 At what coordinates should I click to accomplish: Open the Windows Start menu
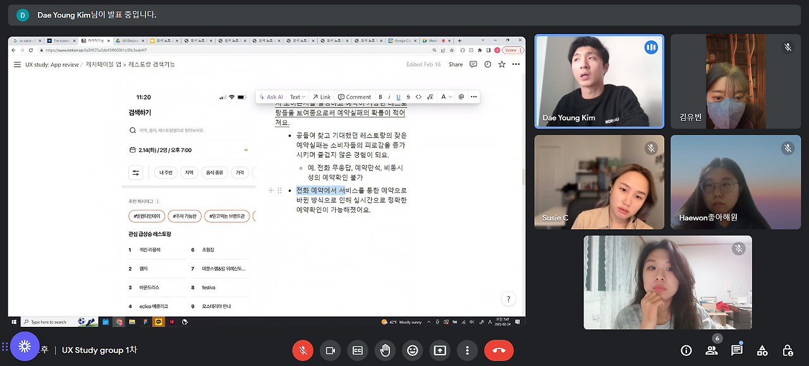point(13,322)
